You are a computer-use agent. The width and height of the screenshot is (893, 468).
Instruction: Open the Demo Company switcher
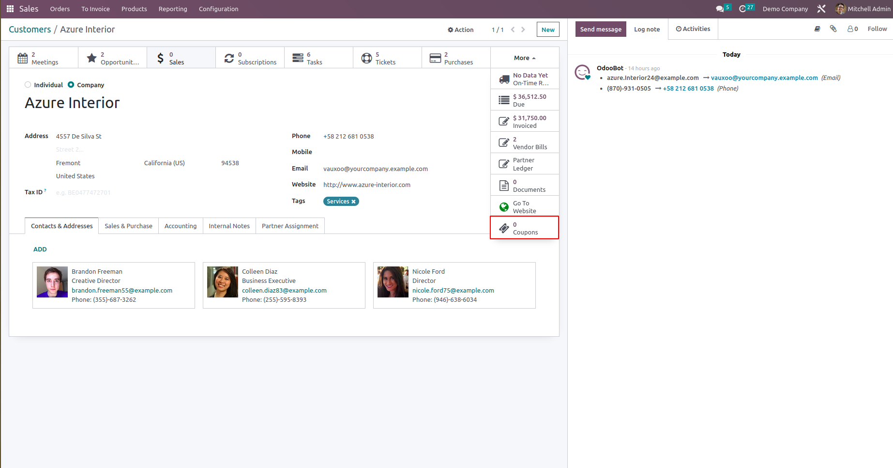[x=785, y=9]
